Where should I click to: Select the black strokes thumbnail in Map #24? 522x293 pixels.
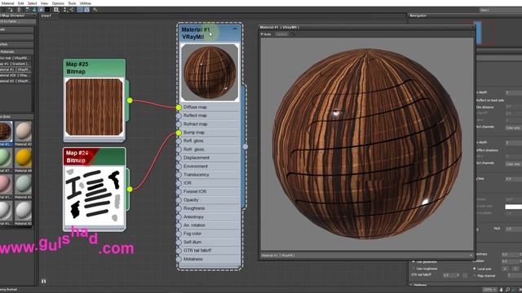[95, 196]
